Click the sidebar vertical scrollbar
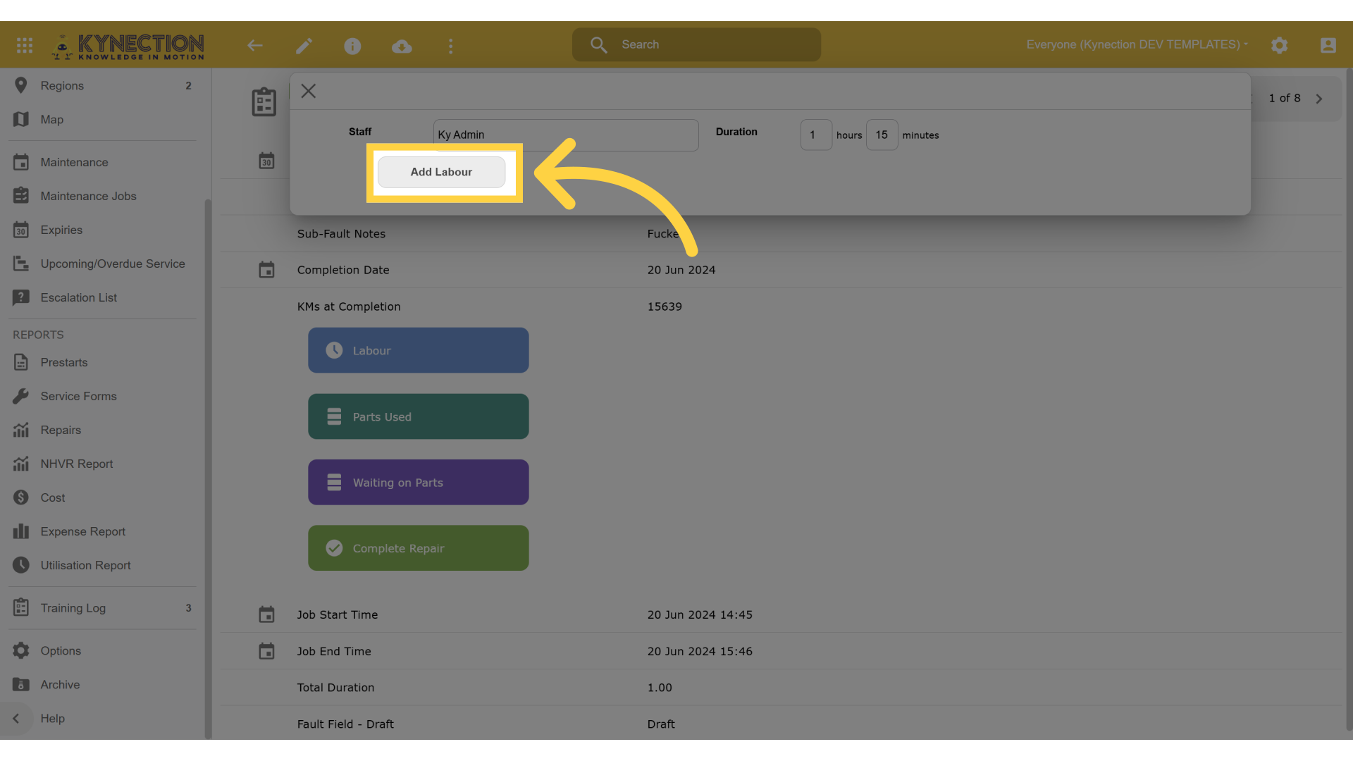This screenshot has height=761, width=1353. 208,469
